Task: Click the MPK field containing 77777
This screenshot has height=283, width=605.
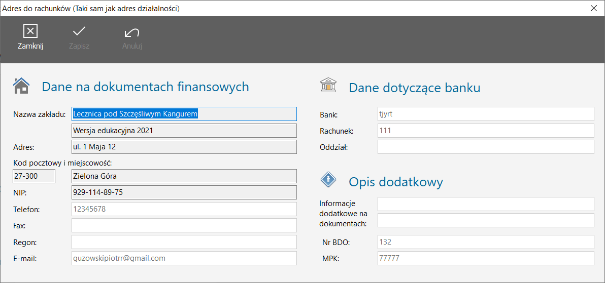Action: [x=486, y=258]
